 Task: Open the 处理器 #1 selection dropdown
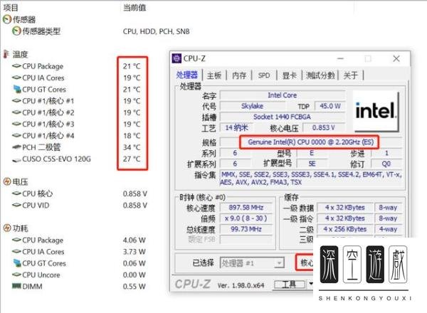(x=279, y=263)
